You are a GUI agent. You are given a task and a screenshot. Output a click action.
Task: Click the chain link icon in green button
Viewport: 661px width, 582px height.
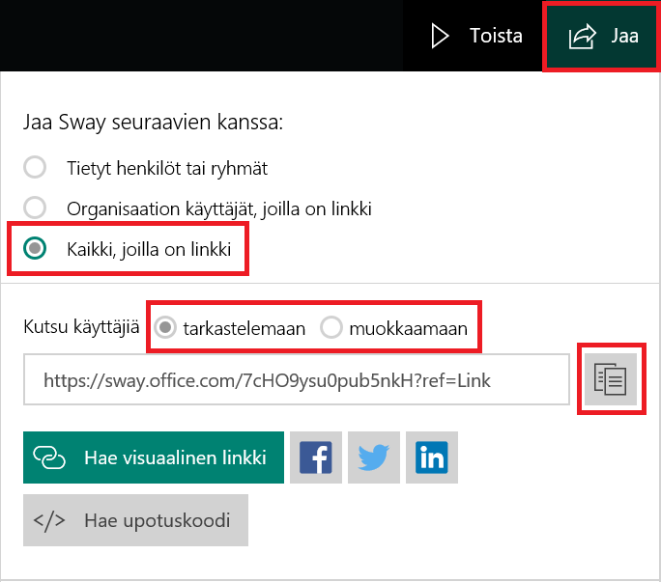click(49, 457)
